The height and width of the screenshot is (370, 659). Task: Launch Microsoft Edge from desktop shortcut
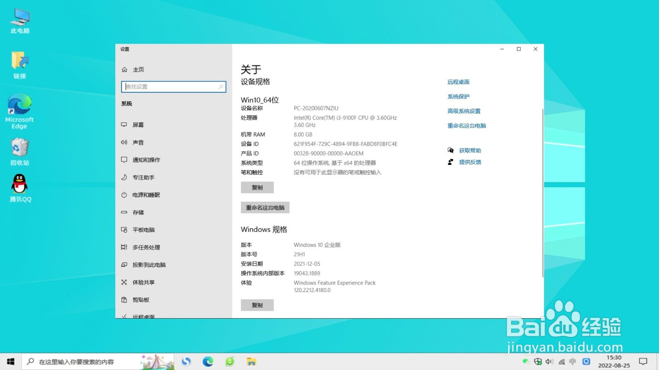[19, 111]
